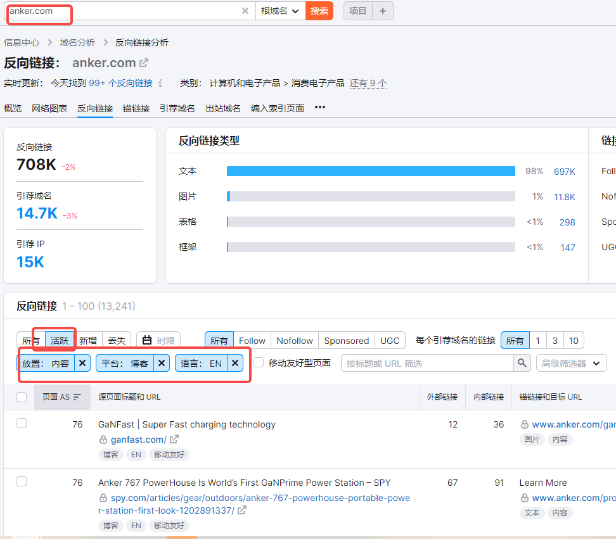The image size is (616, 539).
Task: Click the 项目 button
Action: [357, 11]
